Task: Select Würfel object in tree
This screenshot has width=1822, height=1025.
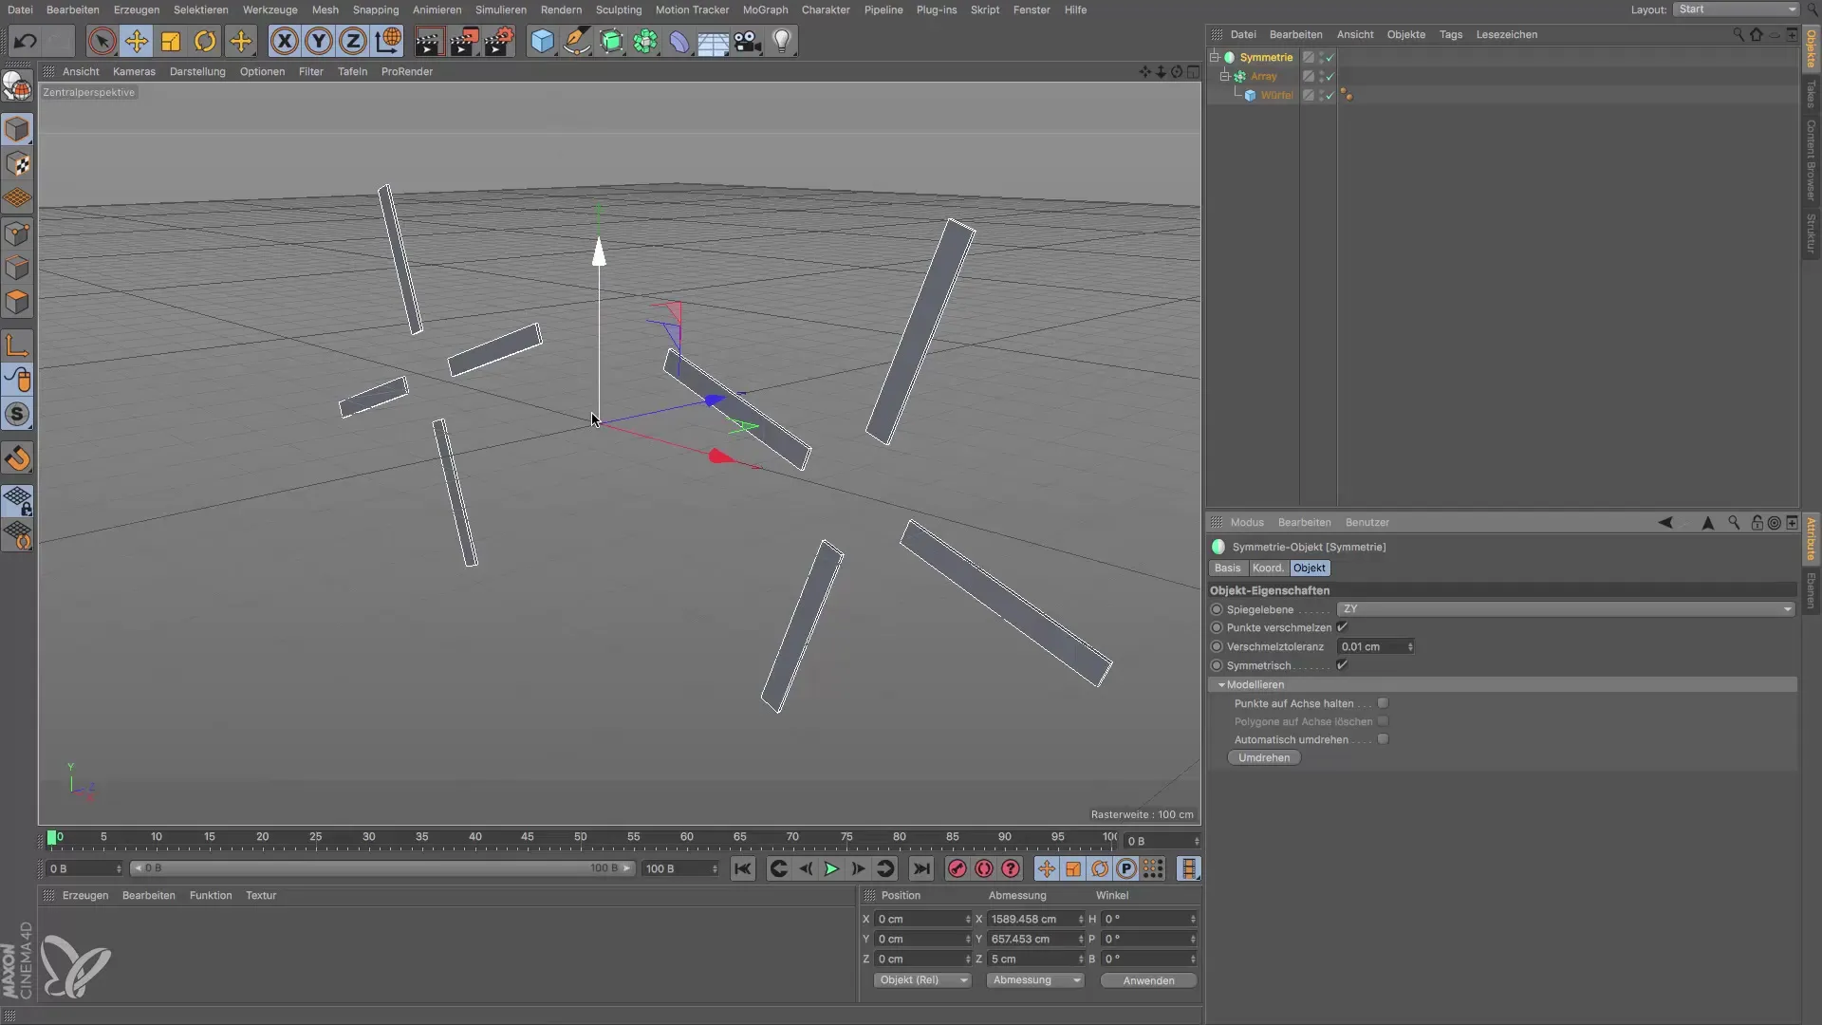Action: click(x=1276, y=95)
